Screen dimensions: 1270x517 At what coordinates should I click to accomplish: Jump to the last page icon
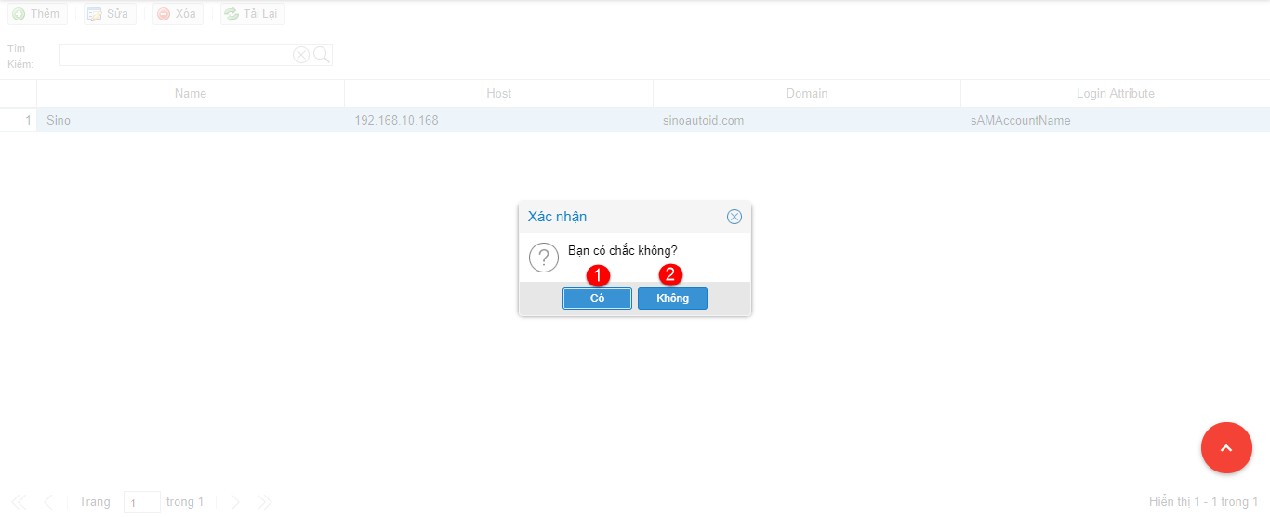tap(265, 502)
